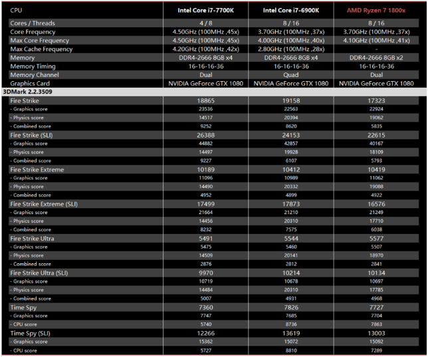Select the physics score 17710

pos(376,221)
